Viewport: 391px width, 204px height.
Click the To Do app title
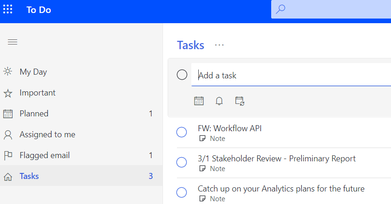[39, 10]
